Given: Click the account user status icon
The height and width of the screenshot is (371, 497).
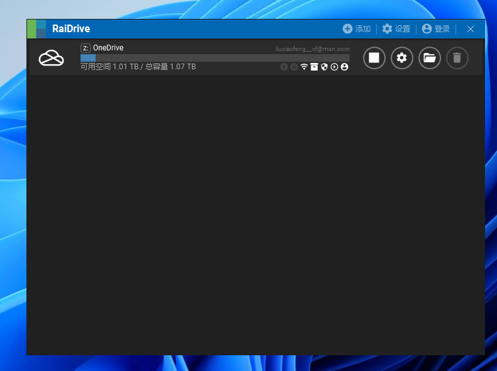Looking at the screenshot, I should click(344, 67).
